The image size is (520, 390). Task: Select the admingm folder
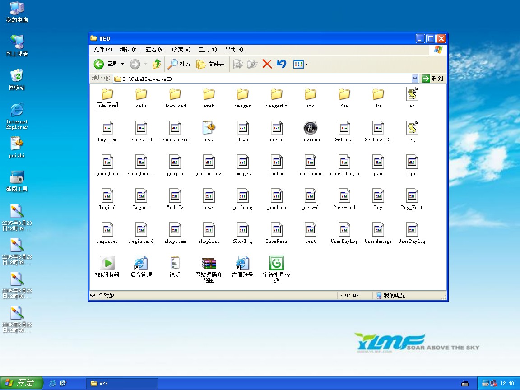tap(107, 94)
